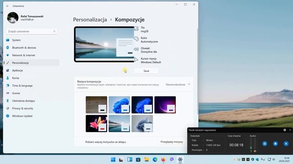Open Task View on the taskbar
This screenshot has height=164, width=293.
click(121, 159)
